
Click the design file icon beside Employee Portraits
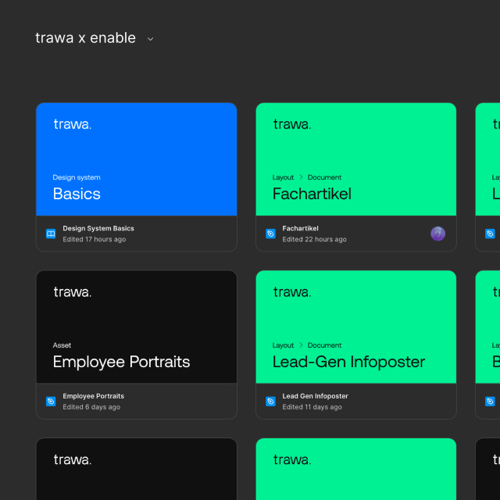point(51,401)
